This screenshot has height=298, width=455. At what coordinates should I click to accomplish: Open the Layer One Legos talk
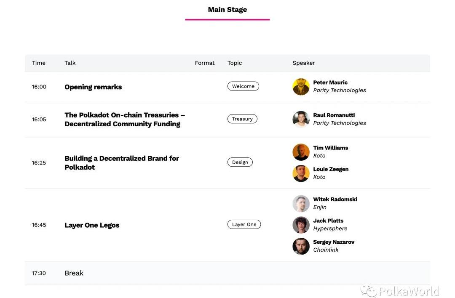[x=92, y=225]
